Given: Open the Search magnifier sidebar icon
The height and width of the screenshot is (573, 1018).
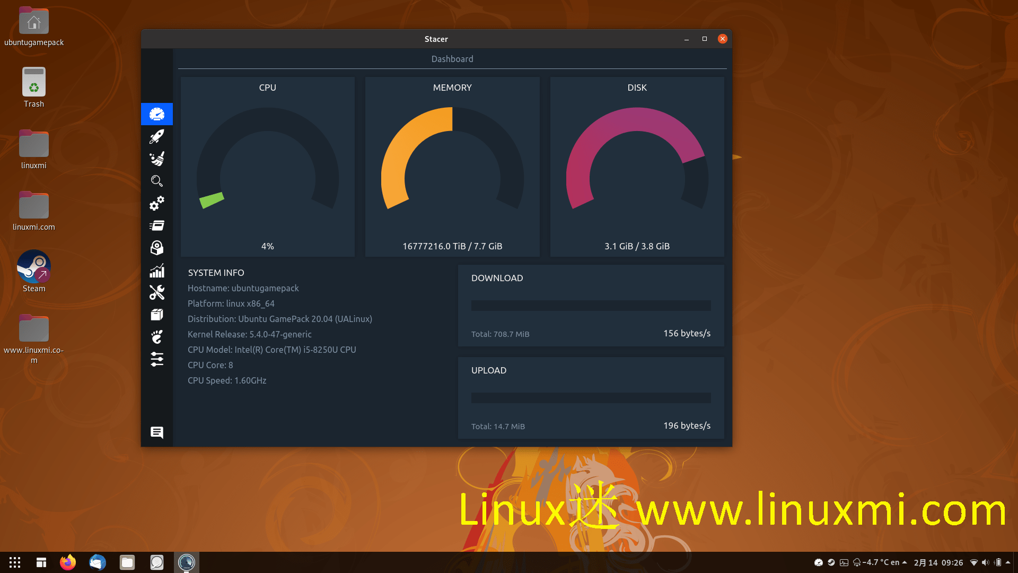Looking at the screenshot, I should [157, 181].
